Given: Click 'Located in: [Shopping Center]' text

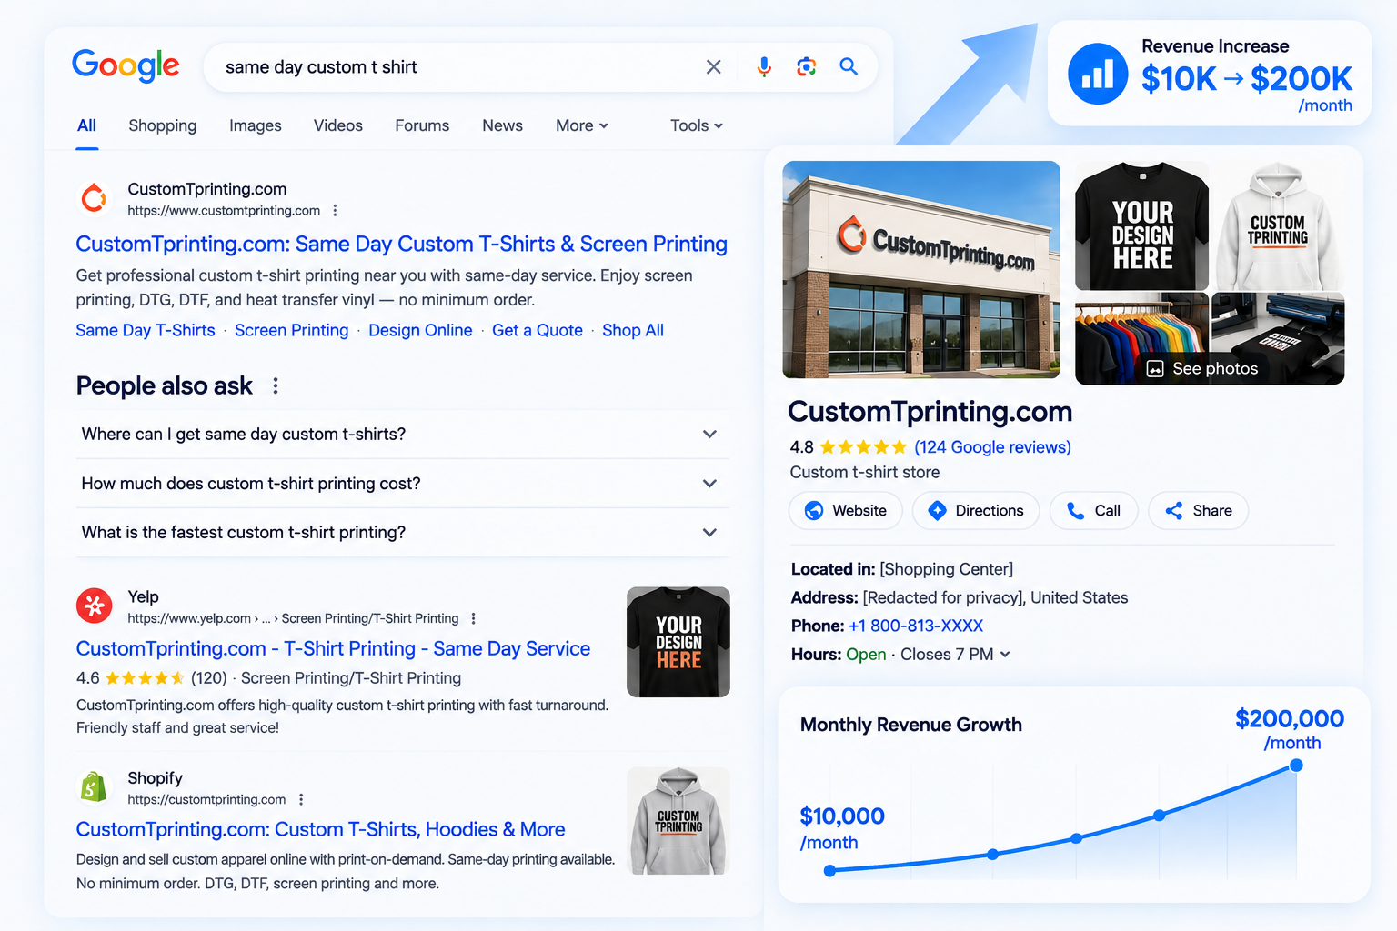Looking at the screenshot, I should click(x=902, y=570).
